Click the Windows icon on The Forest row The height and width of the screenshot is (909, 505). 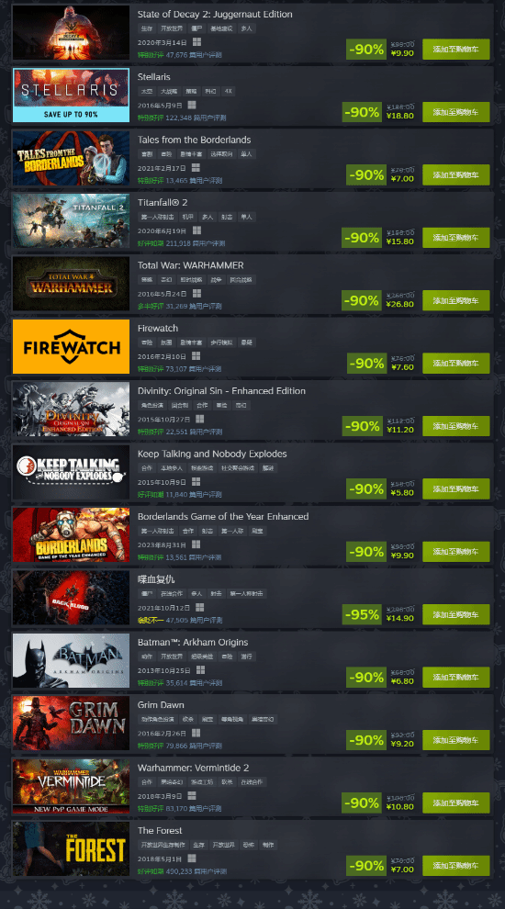point(192,858)
